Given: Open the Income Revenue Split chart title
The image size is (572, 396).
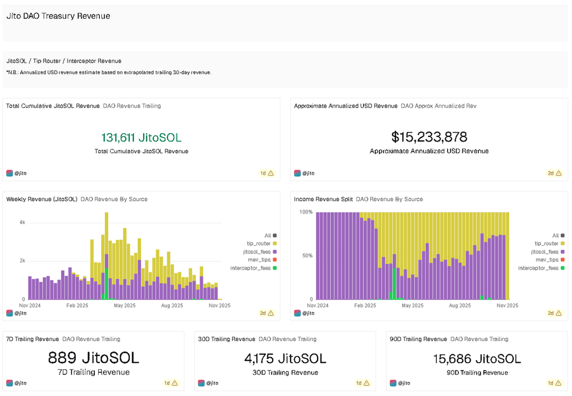Looking at the screenshot, I should [x=323, y=199].
